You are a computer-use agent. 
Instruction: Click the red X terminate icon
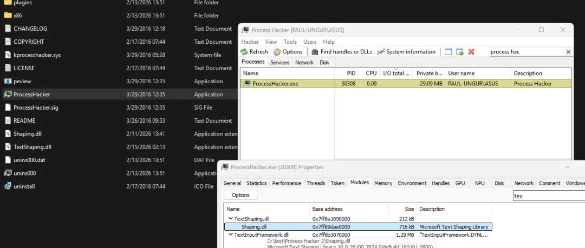point(471,52)
